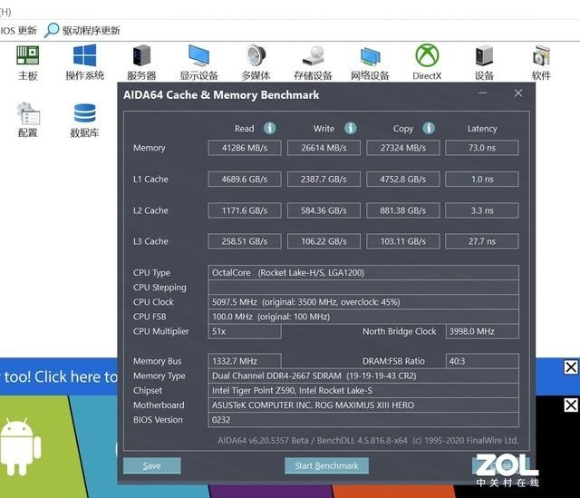
Task: Select the 多媒体 speaker icon
Action: [256, 55]
